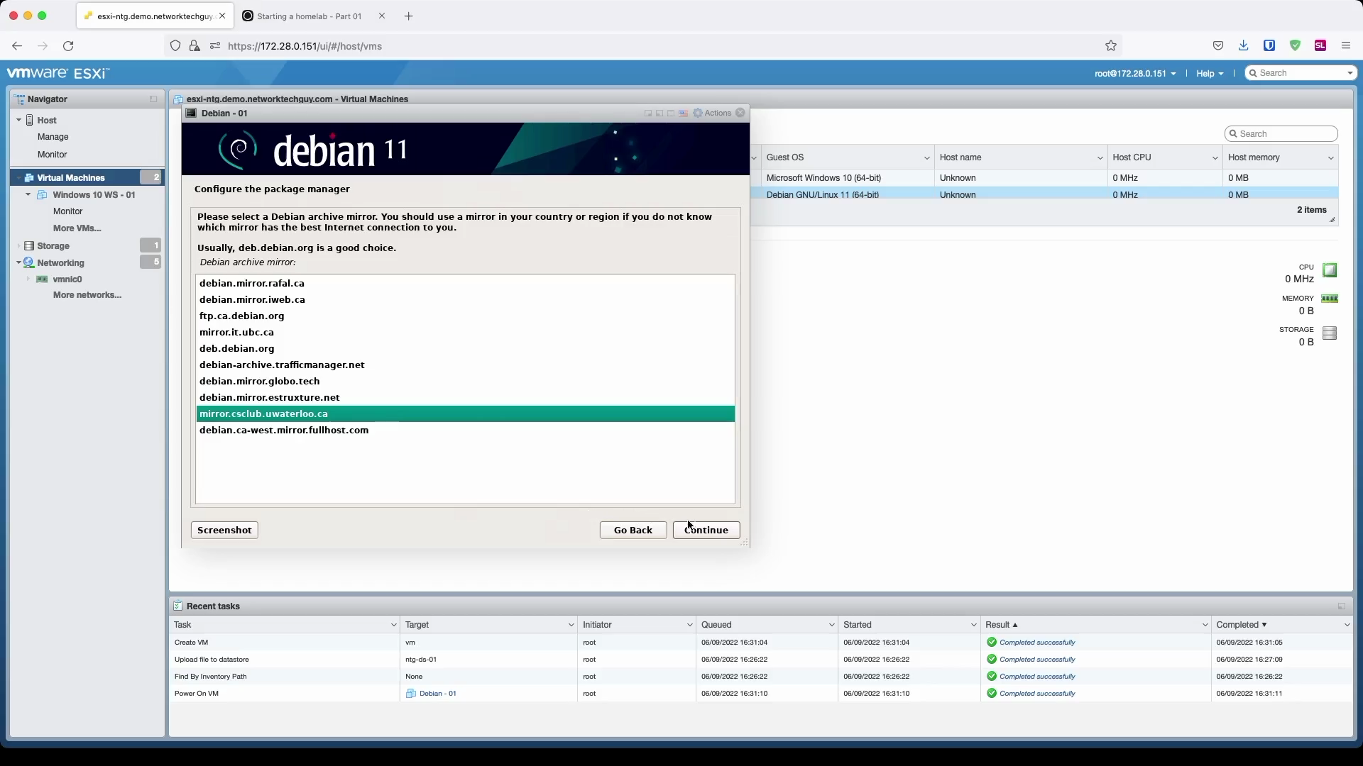This screenshot has width=1363, height=766.
Task: Click the keyboard layout flag icon in console
Action: (683, 113)
